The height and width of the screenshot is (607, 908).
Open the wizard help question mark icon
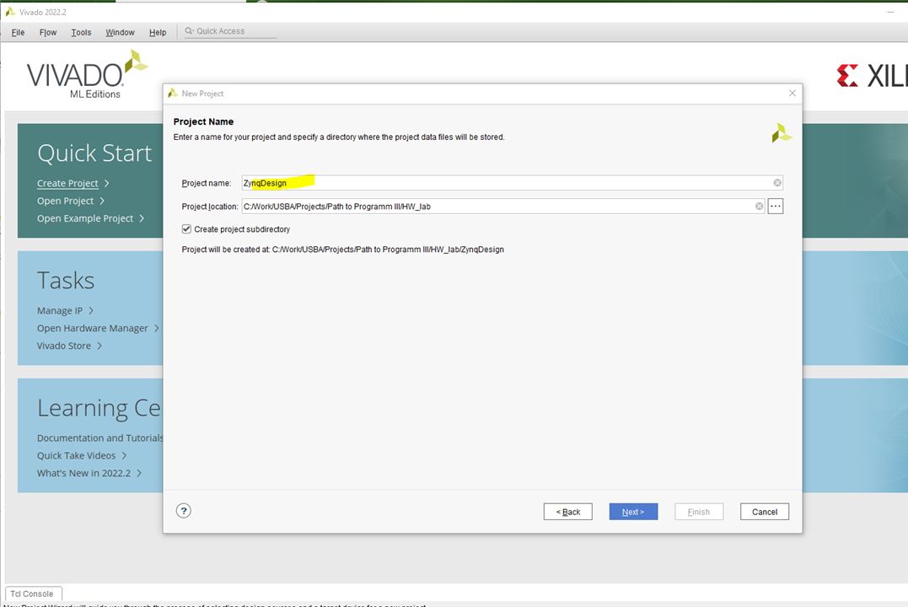(x=184, y=511)
